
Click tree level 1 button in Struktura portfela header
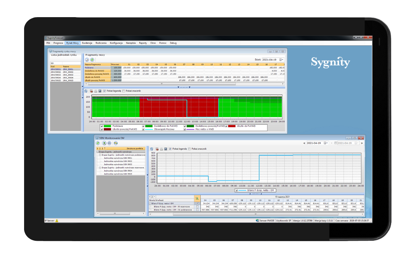pos(97,148)
